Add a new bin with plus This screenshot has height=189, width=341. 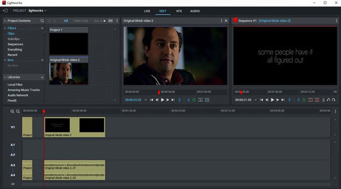[x=42, y=60]
